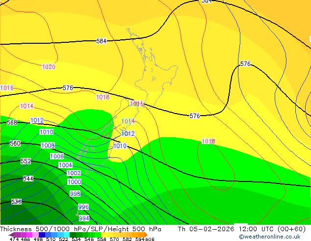Select the 534 value under the color scale
Screen dimensions: 311x241
[76, 239]
